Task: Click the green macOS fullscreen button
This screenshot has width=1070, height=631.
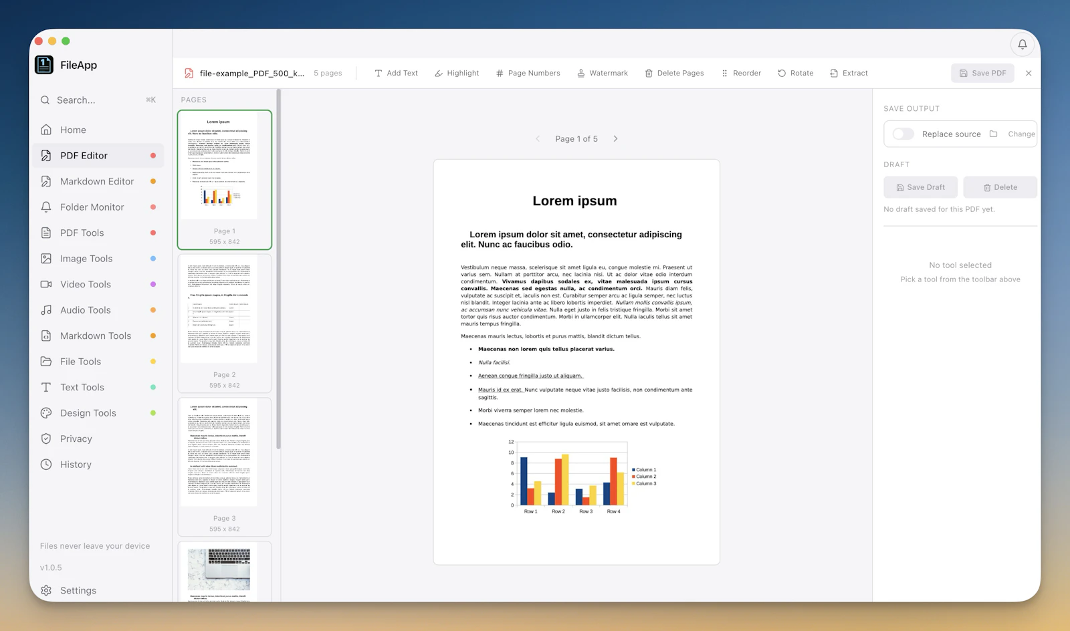Action: pos(66,41)
